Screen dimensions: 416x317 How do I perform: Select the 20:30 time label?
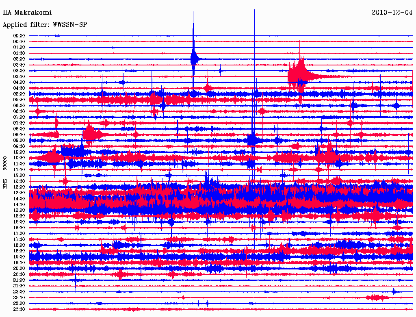tap(19, 274)
